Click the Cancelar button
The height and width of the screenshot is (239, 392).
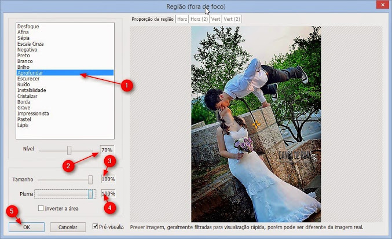tap(68, 227)
